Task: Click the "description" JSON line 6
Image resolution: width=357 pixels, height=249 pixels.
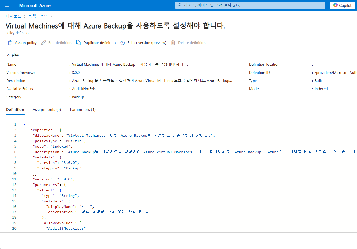Action: pos(194,152)
